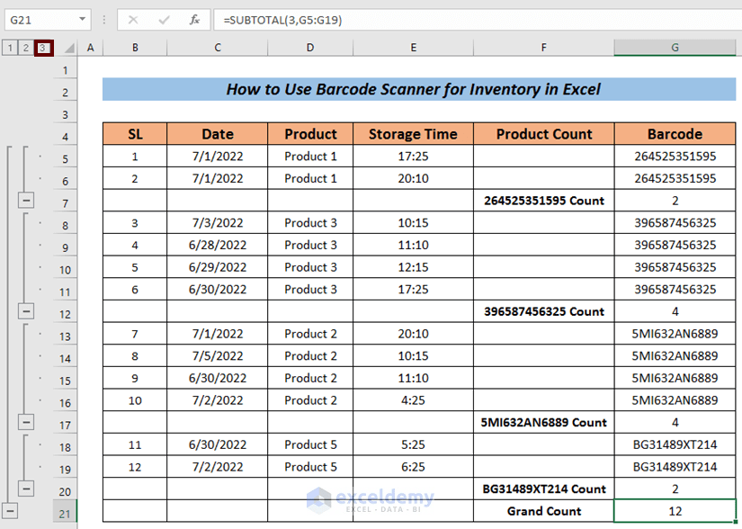This screenshot has height=529, width=742.
Task: Click the 'Grand Count' cell
Action: (544, 511)
